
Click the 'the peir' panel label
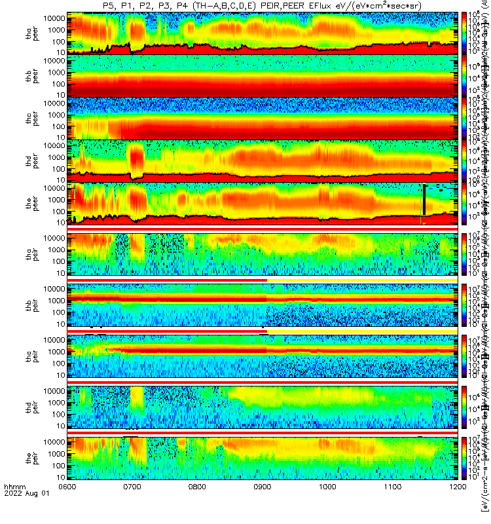[x=32, y=458]
